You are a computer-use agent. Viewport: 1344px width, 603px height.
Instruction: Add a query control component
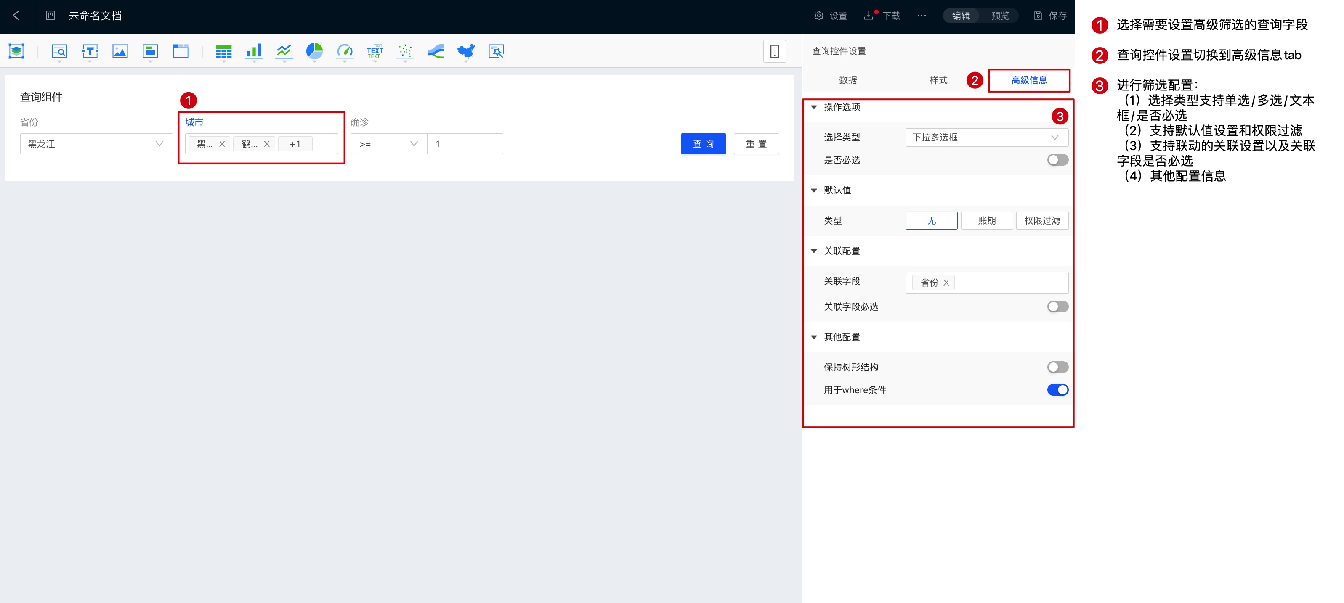point(59,51)
